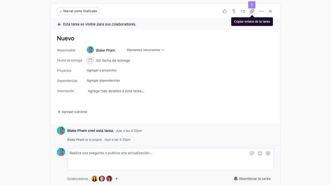This screenshot has height=185, width=331.
Task: Mark task Nuevo as finalizada
Action: (78, 11)
